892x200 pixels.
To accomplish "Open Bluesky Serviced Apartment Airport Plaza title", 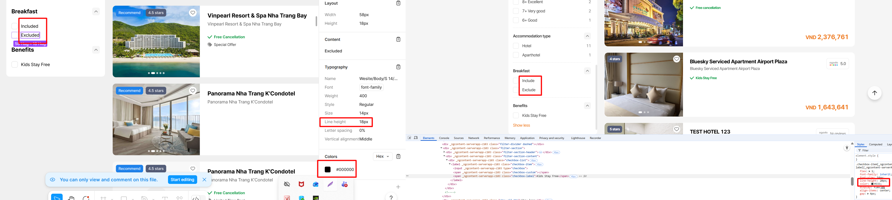I will point(738,62).
